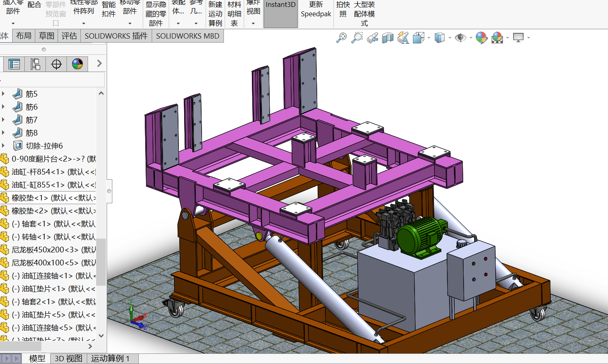Open the Section View tool

coord(388,38)
